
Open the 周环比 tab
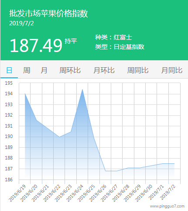coord(70,70)
